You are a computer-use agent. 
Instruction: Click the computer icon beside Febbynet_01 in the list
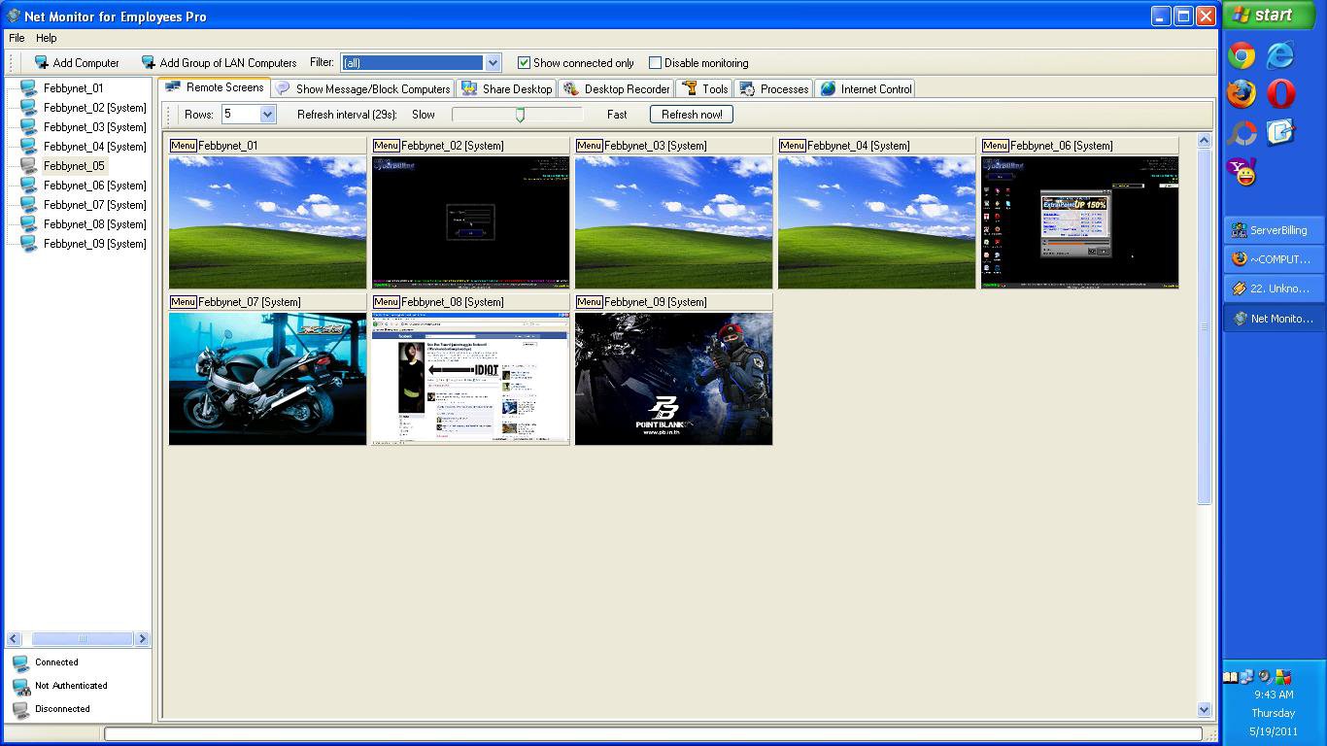(x=28, y=88)
